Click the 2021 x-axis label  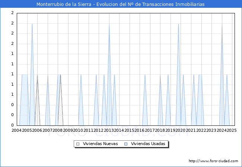tap(191, 130)
